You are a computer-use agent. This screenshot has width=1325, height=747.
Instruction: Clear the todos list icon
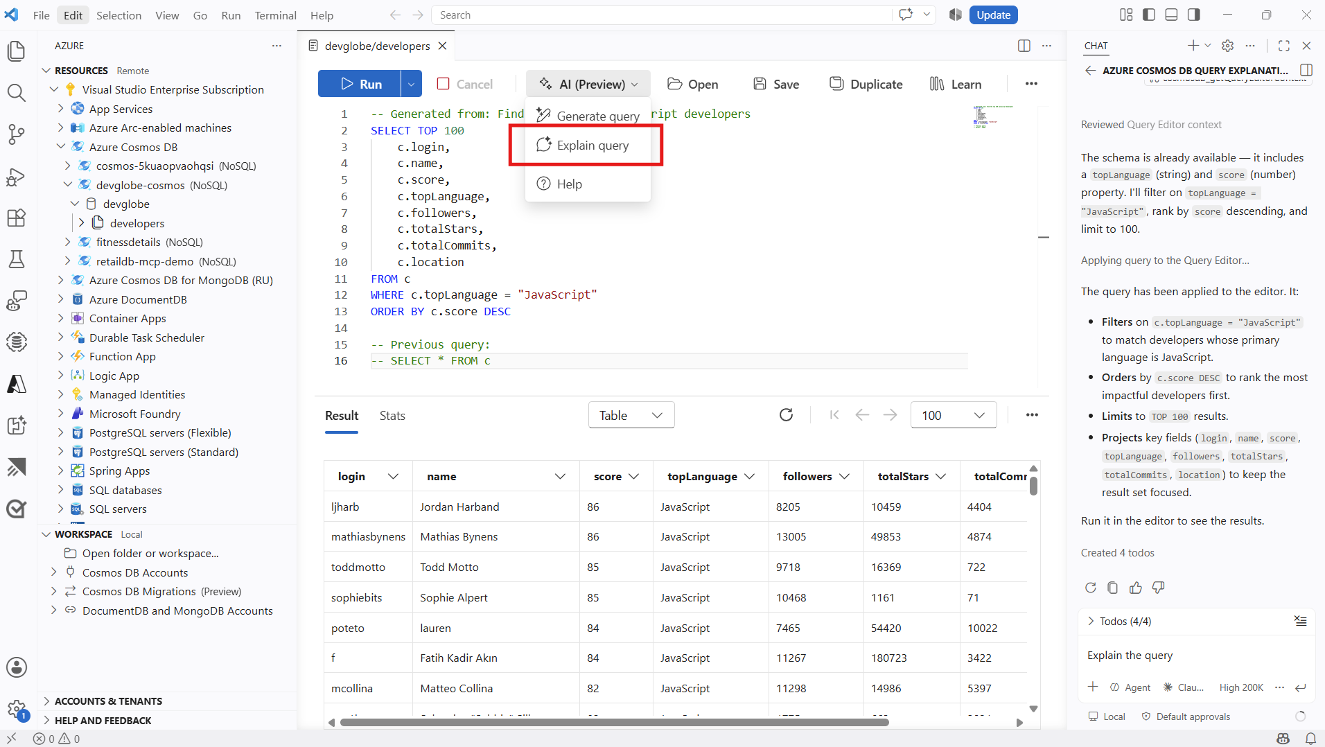pyautogui.click(x=1300, y=621)
